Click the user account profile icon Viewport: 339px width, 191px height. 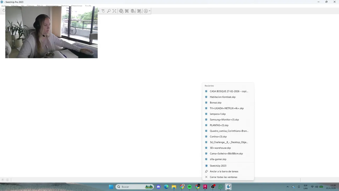click(146, 11)
